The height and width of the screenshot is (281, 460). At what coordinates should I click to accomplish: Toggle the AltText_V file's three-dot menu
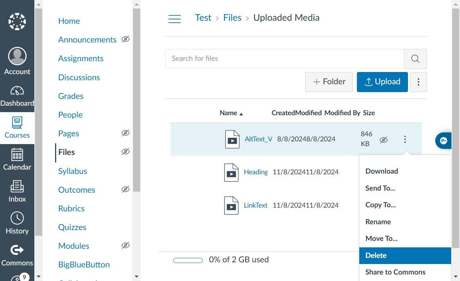[405, 139]
